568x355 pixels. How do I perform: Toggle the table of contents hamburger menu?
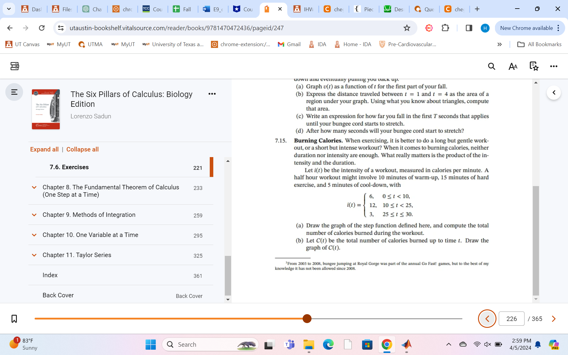[14, 92]
